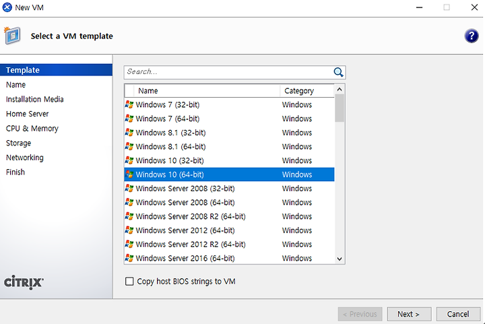Select the 'Windows 8.1 (64-bit)' row text
Image resolution: width=485 pixels, height=324 pixels.
pyautogui.click(x=170, y=146)
